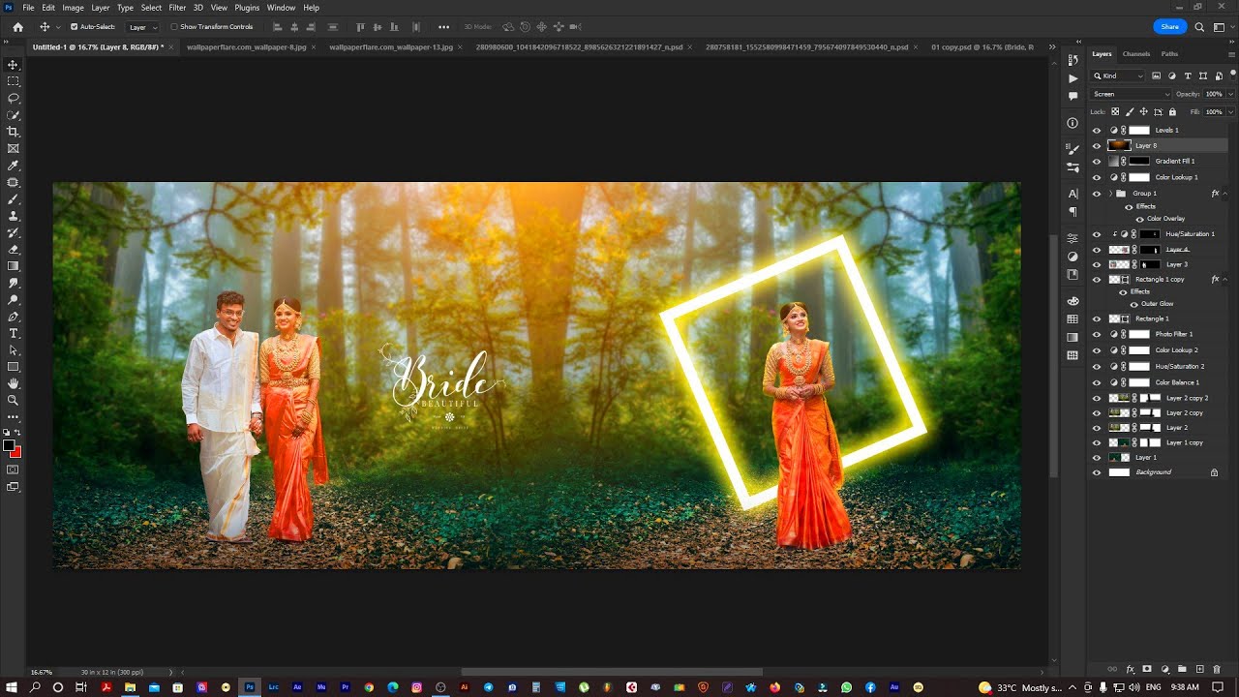Select the Eyedropper tool
The image size is (1239, 697).
[x=13, y=166]
